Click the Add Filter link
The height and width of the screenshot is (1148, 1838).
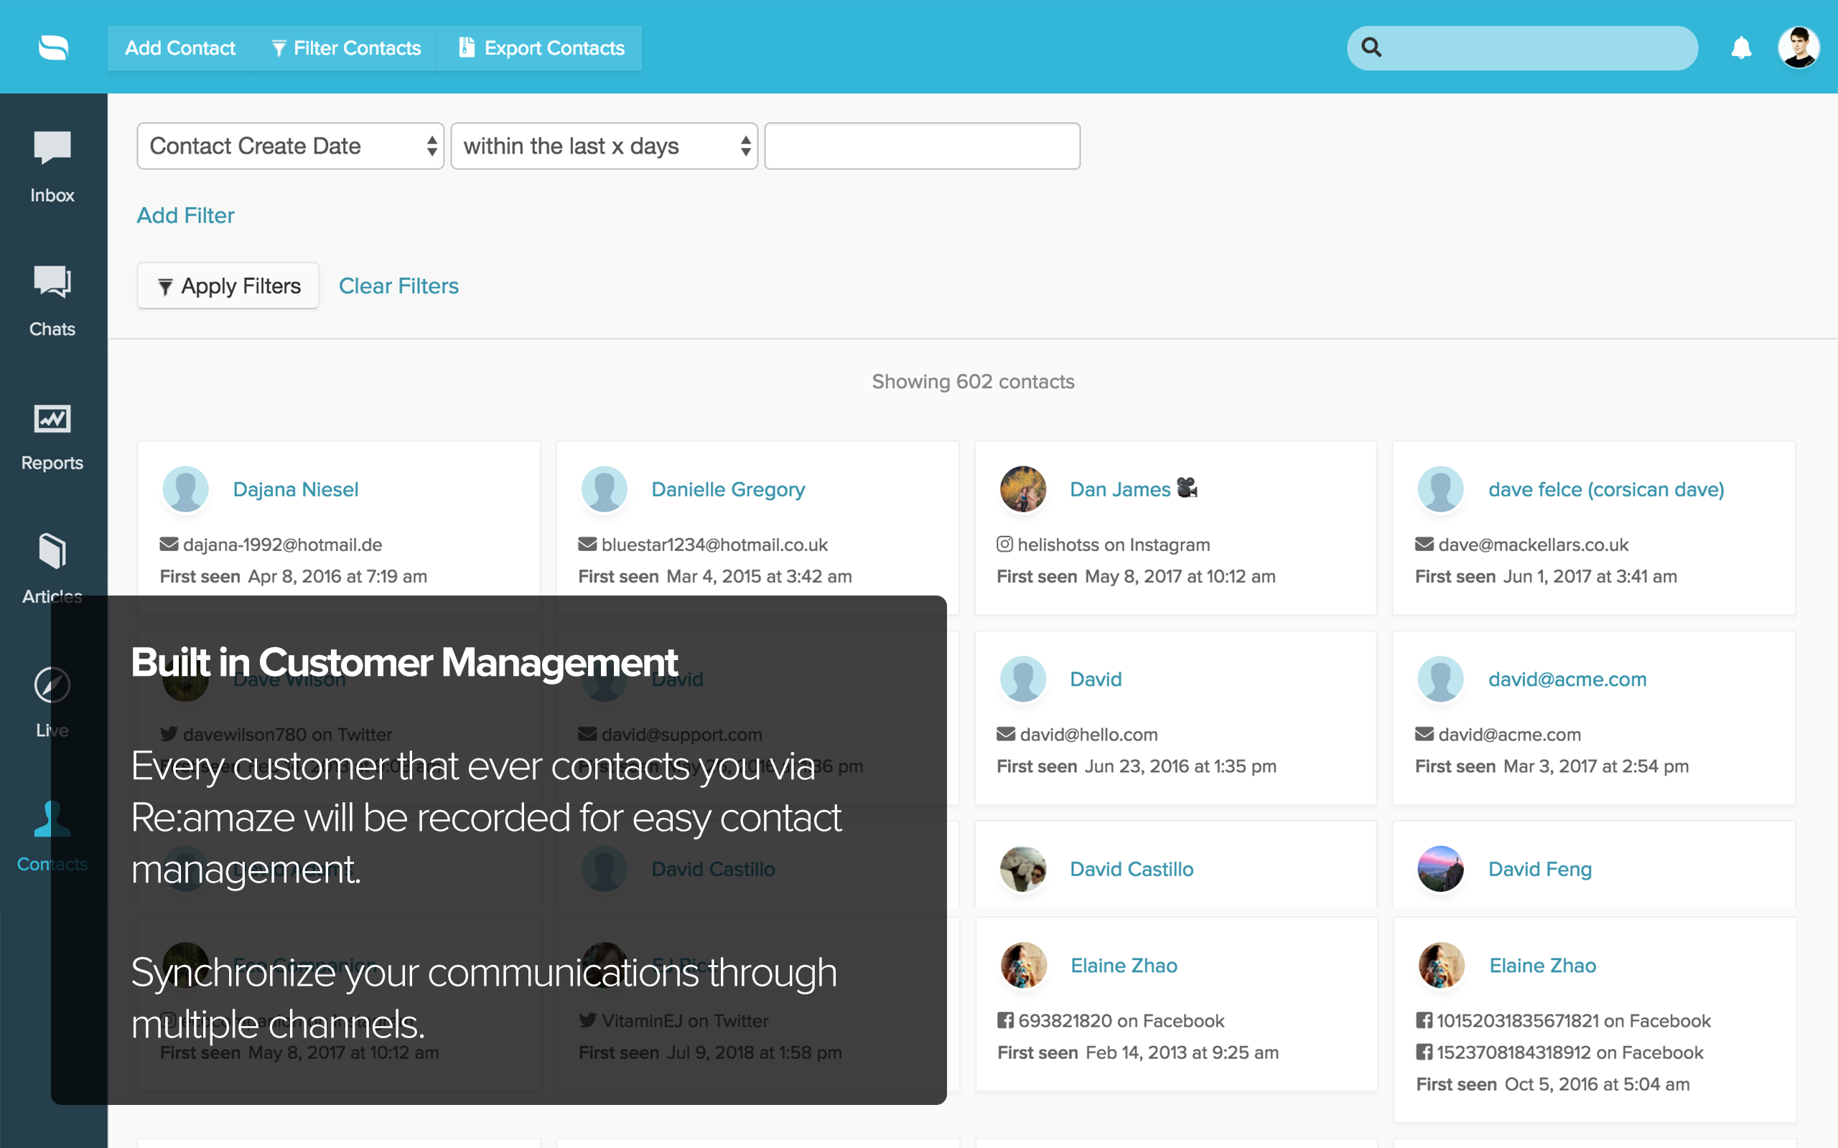185,216
